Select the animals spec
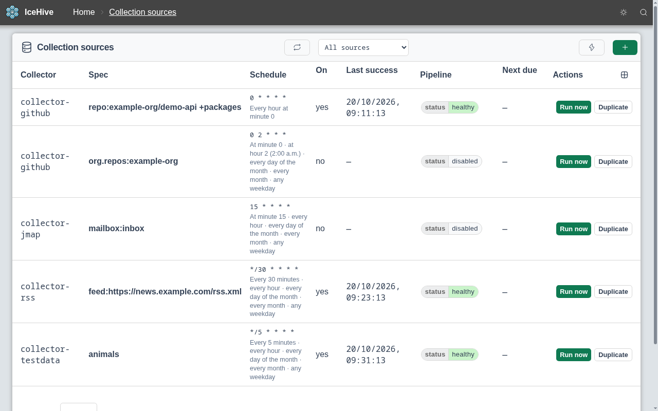 (x=104, y=354)
